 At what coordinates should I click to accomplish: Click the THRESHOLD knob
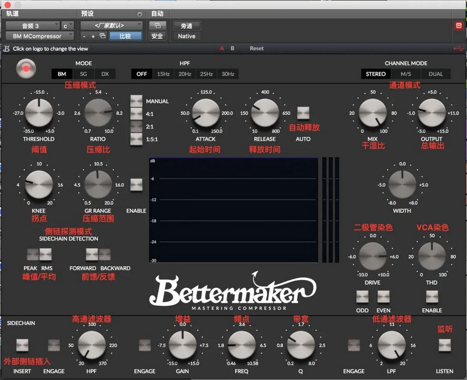[39, 113]
